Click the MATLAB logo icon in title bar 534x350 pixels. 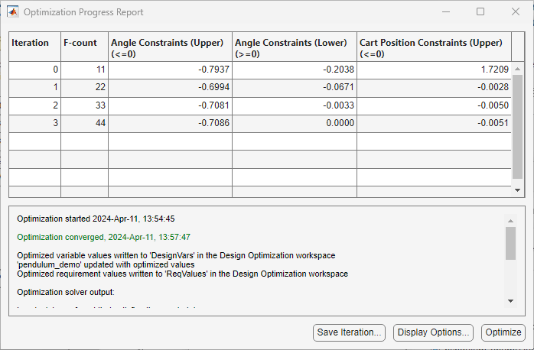tap(13, 12)
